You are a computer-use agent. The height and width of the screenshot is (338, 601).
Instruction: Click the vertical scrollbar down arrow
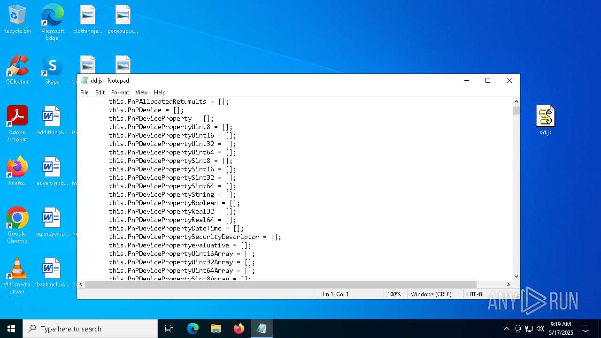click(x=516, y=277)
